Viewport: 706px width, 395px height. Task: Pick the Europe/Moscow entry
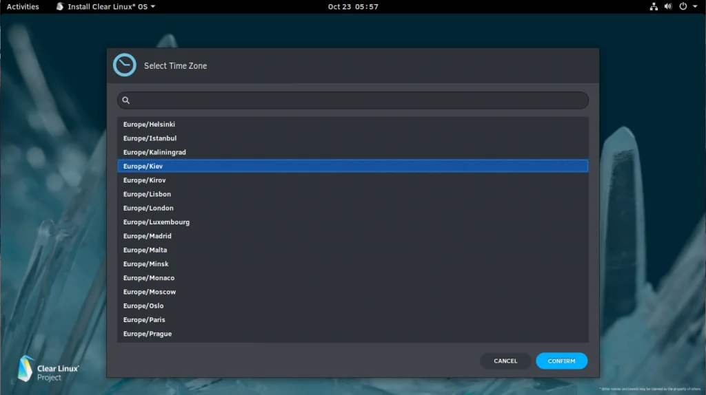[x=353, y=292]
